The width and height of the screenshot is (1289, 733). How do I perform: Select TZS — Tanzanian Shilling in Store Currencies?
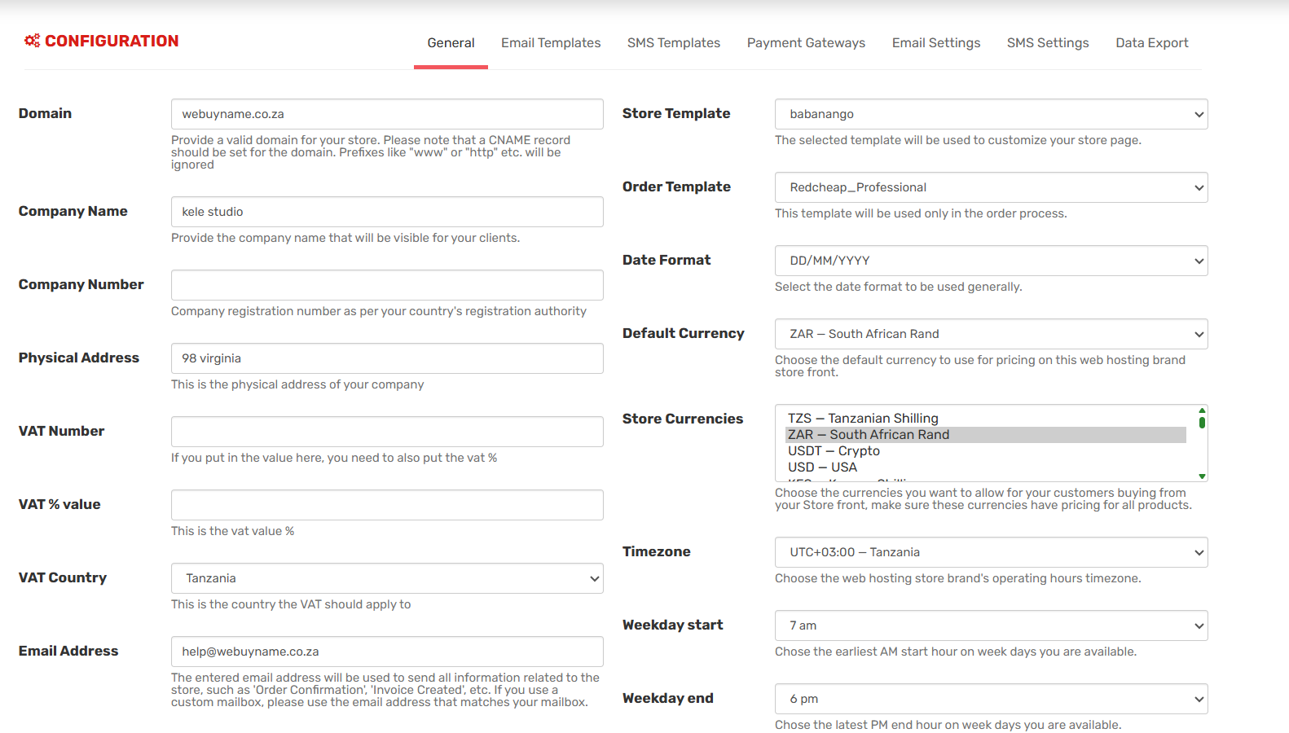point(986,419)
